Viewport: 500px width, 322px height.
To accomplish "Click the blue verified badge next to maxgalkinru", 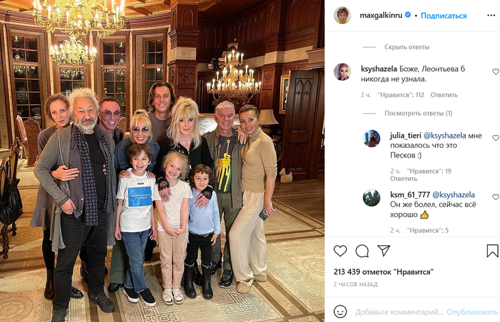I will tap(408, 15).
